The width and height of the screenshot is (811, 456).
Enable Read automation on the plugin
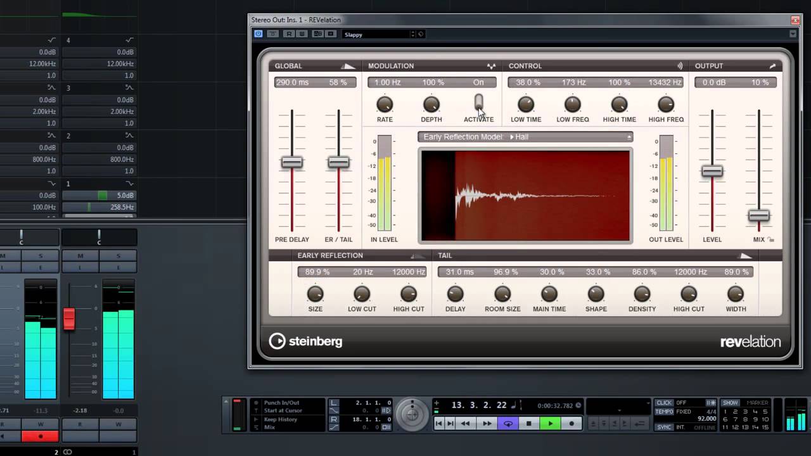click(289, 34)
